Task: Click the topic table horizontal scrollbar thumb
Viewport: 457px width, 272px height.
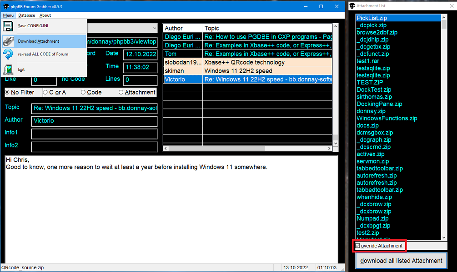Action: tap(216, 148)
